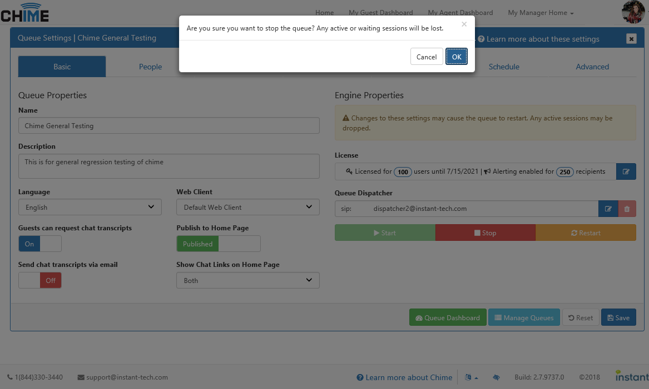Click into the queue Name field
This screenshot has height=389, width=649.
(169, 125)
